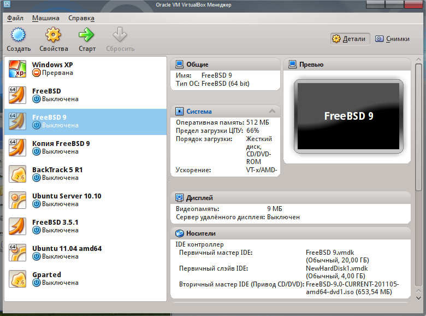Click the FreeBSD 9 preview thumbnail
The width and height of the screenshot is (426, 316).
(x=348, y=116)
